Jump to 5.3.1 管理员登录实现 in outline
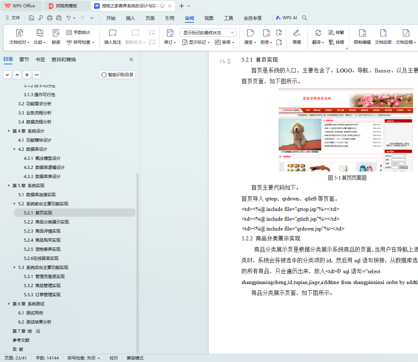 pos(44,277)
